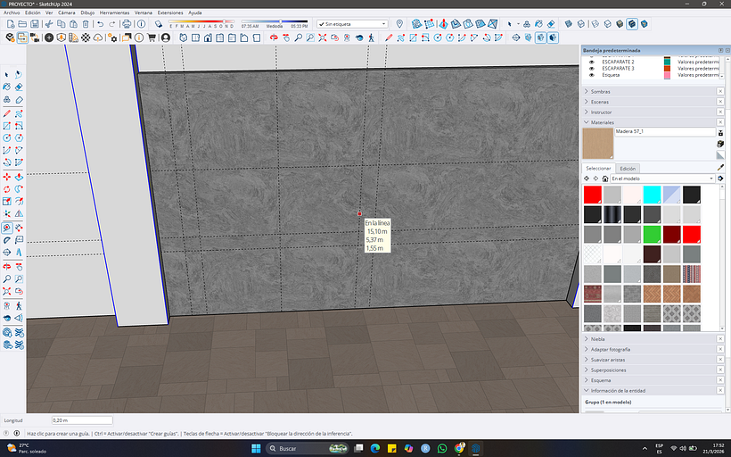Select the Line pencil tool in top toolbar
731x457 pixels.
point(389,37)
